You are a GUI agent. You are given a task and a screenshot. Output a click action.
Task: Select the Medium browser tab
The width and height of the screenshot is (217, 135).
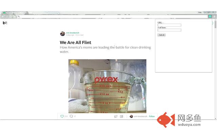(14, 13)
